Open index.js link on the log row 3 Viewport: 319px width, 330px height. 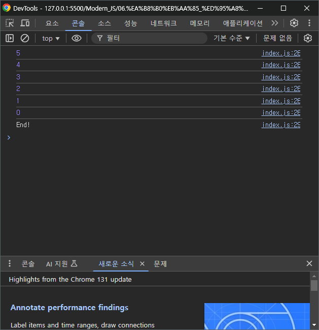coord(281,77)
